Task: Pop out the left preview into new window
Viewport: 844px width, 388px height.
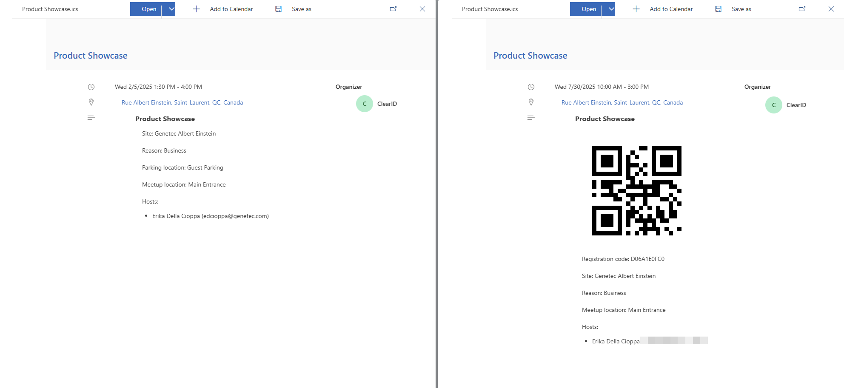Action: tap(393, 9)
